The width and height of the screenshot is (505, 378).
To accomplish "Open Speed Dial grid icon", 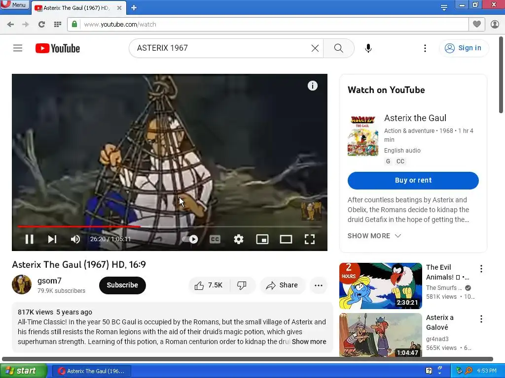I will (58, 25).
